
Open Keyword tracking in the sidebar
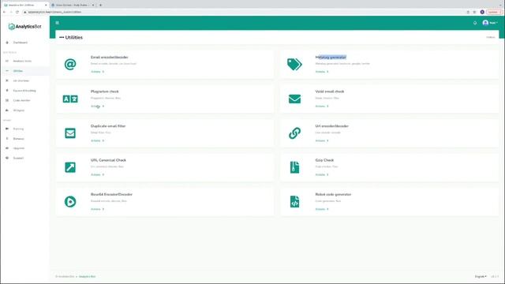click(24, 91)
